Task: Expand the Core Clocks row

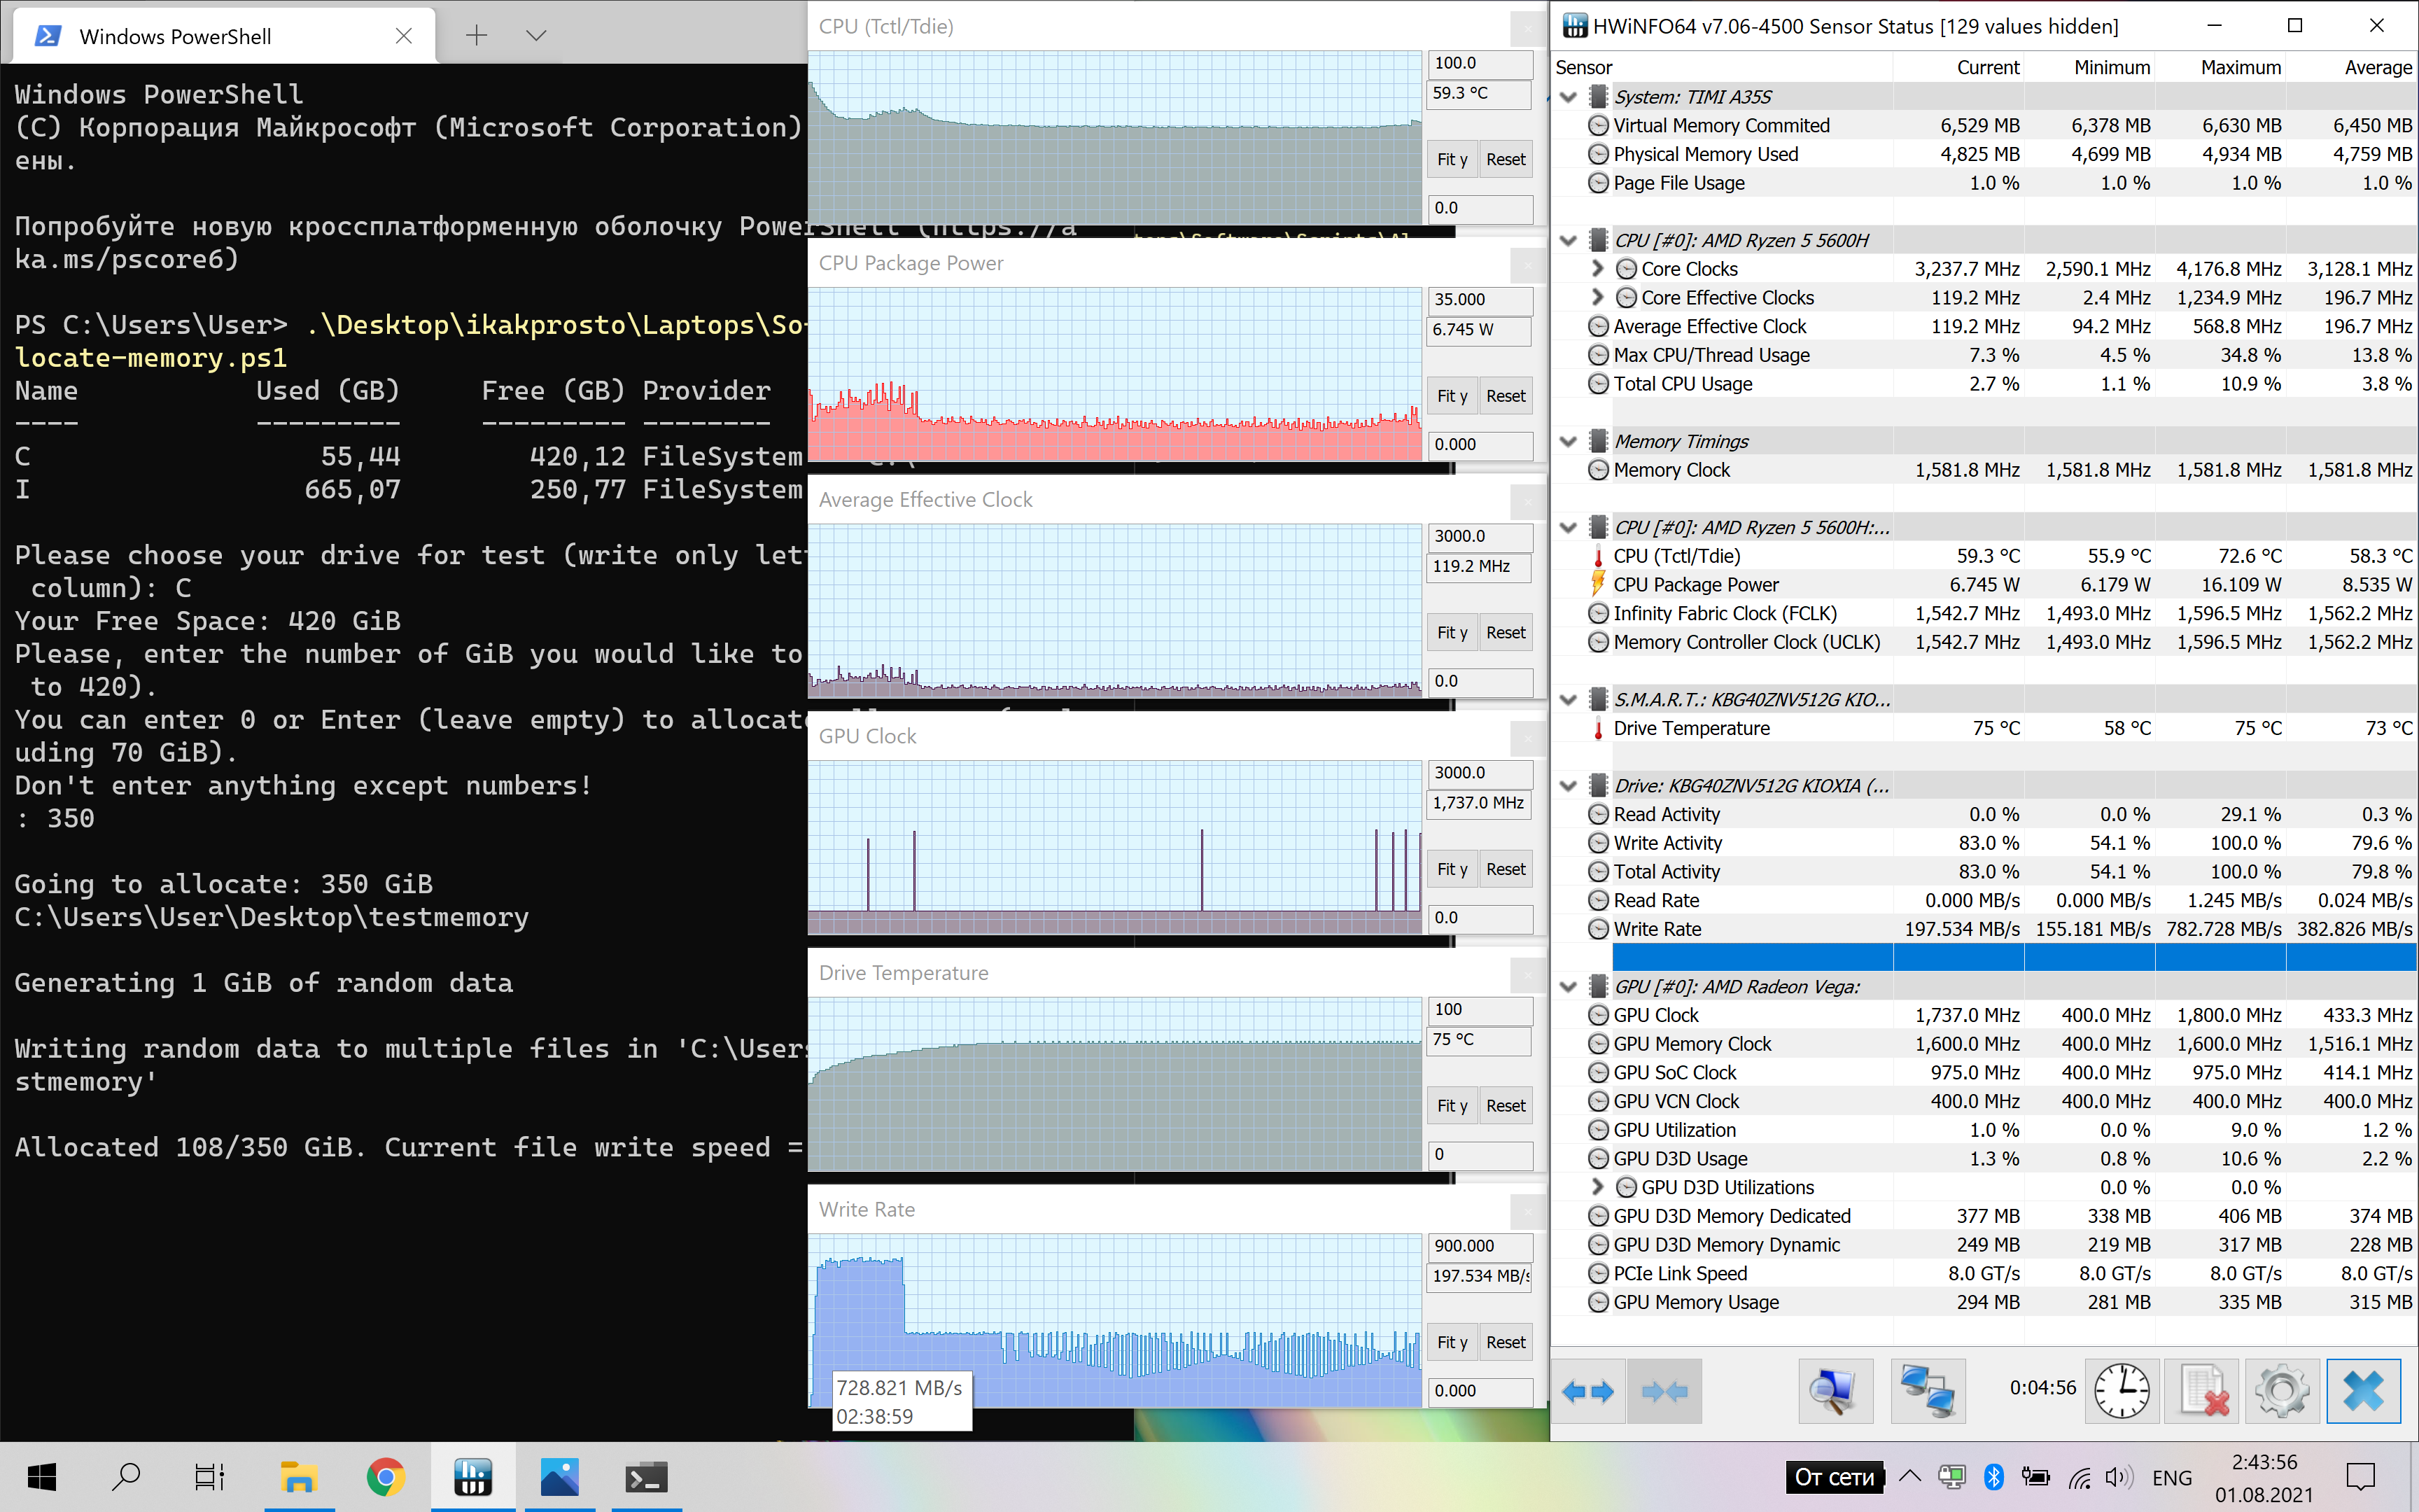Action: click(x=1597, y=269)
